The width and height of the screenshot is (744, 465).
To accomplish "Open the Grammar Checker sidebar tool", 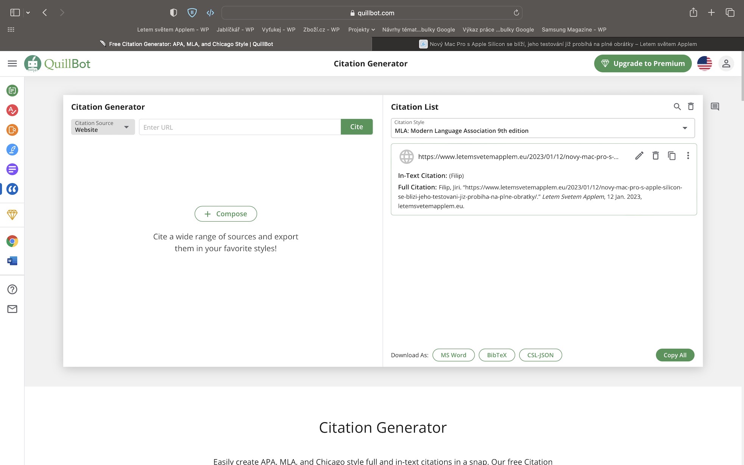I will (x=12, y=110).
